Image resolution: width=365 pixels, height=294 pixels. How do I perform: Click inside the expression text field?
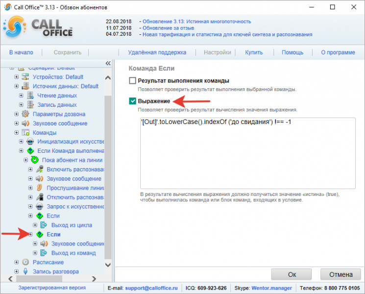[x=248, y=153]
